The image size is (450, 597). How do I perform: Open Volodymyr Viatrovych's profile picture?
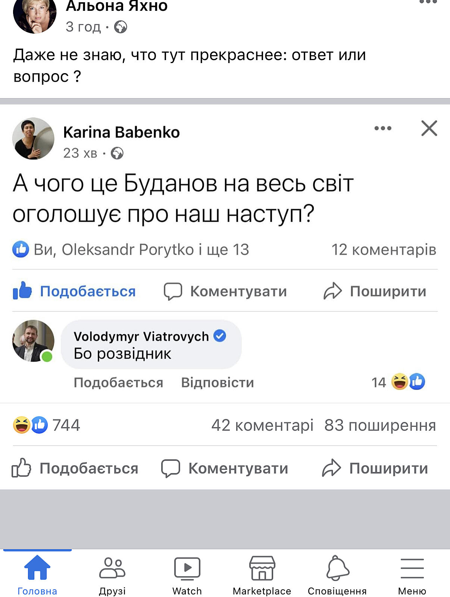pos(33,341)
